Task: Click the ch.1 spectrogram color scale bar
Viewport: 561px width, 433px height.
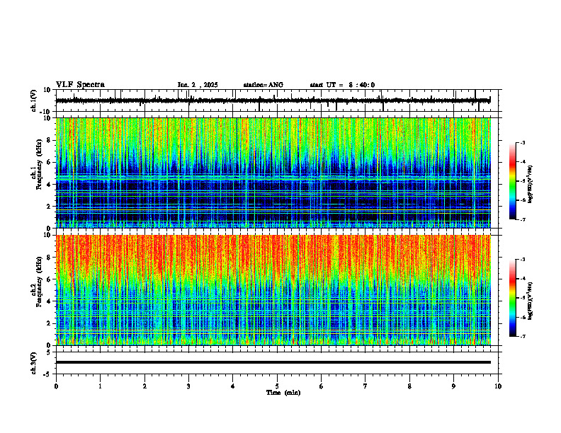Action: point(512,181)
